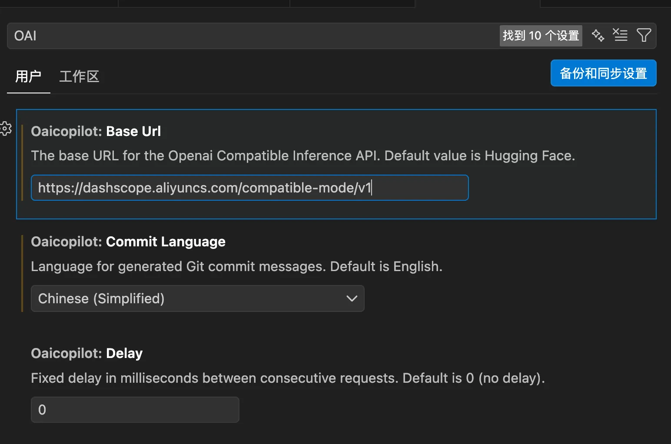
Task: Switch to the 用户 tab
Action: point(28,76)
